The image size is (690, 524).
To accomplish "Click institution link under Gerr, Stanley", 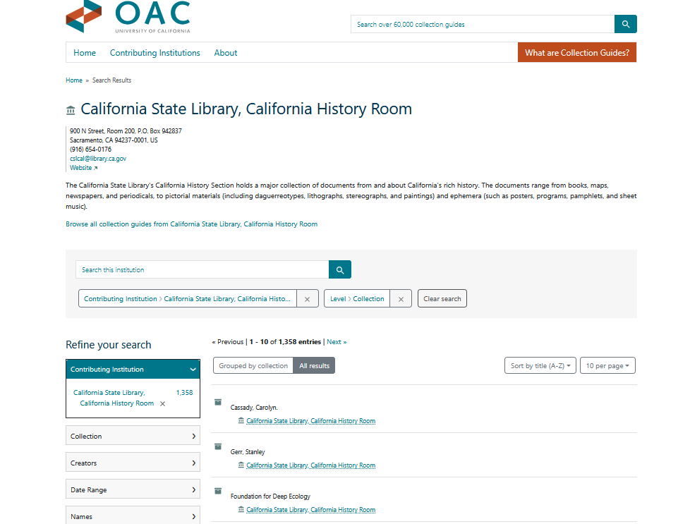I will (x=310, y=465).
